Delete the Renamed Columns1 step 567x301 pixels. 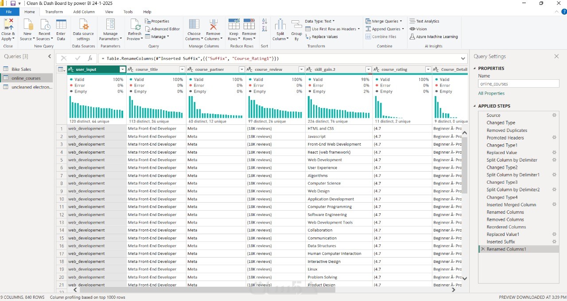coord(483,249)
